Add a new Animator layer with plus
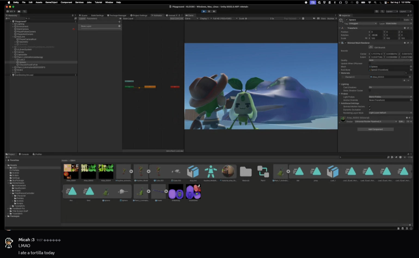The height and width of the screenshot is (258, 419). 119,22
